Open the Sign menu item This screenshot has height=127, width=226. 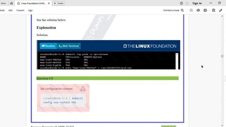coord(30,10)
